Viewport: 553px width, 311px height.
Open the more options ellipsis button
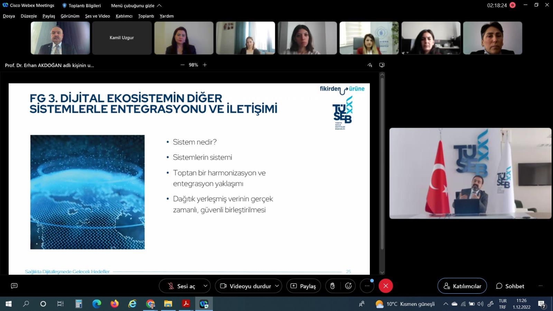coord(367,286)
